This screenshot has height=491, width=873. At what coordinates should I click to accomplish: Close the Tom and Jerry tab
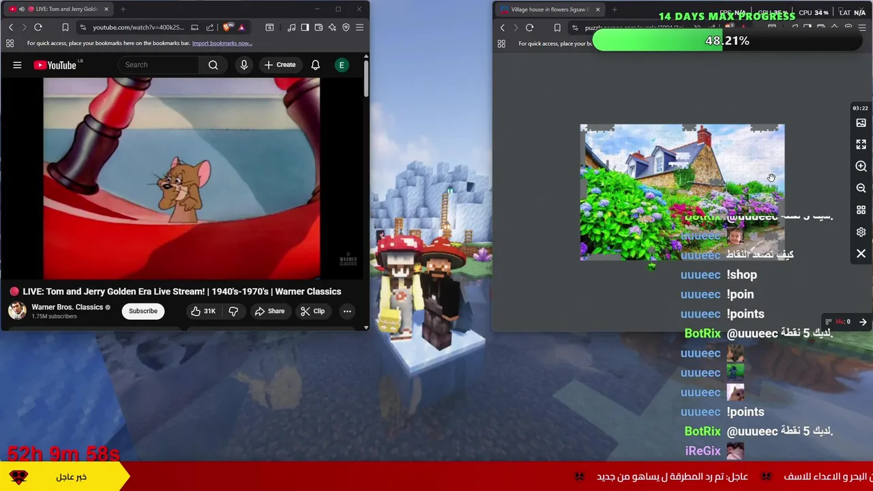(x=106, y=9)
